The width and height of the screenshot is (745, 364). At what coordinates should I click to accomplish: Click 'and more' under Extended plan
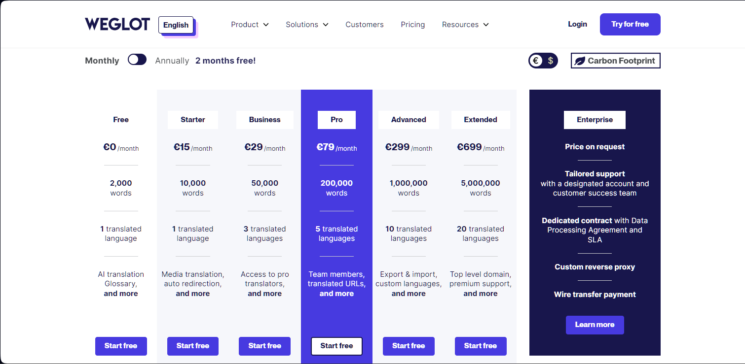click(x=481, y=294)
